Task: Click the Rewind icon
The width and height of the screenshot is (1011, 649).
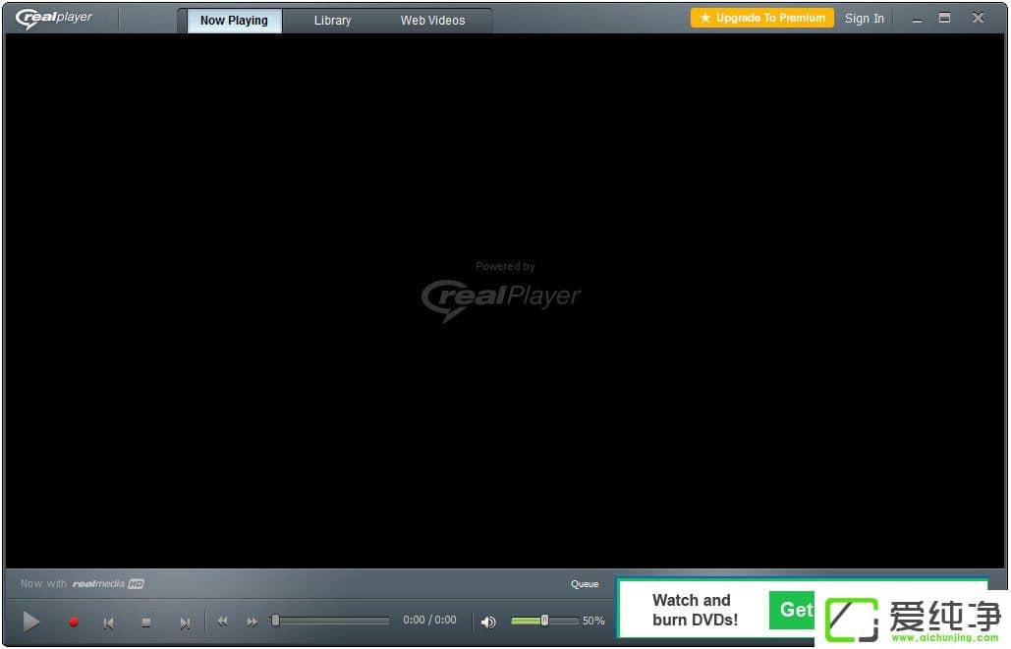Action: (223, 622)
